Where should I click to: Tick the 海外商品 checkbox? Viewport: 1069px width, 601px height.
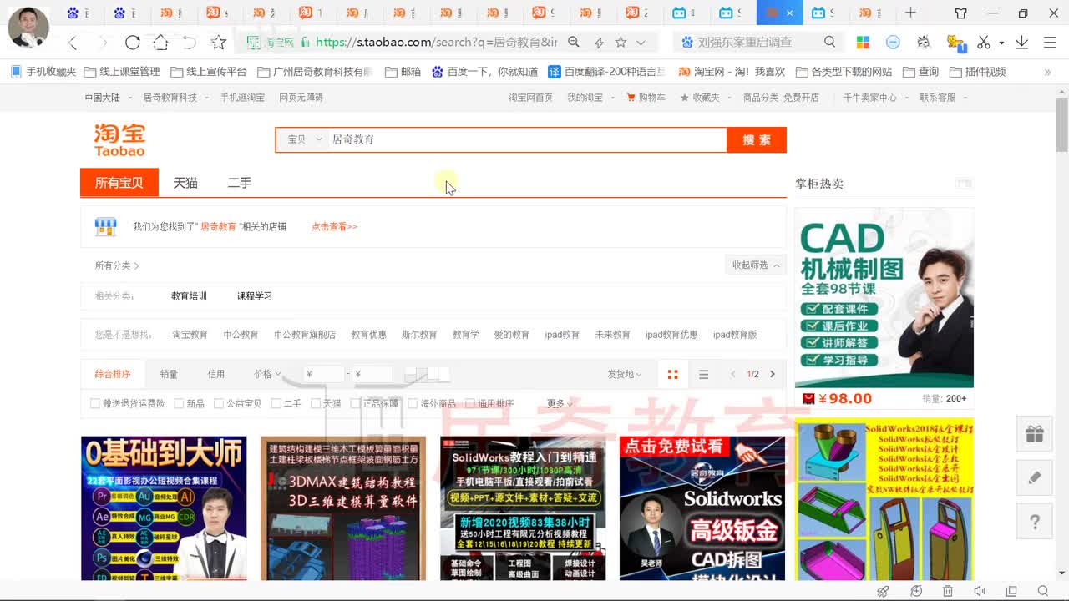pyautogui.click(x=413, y=403)
